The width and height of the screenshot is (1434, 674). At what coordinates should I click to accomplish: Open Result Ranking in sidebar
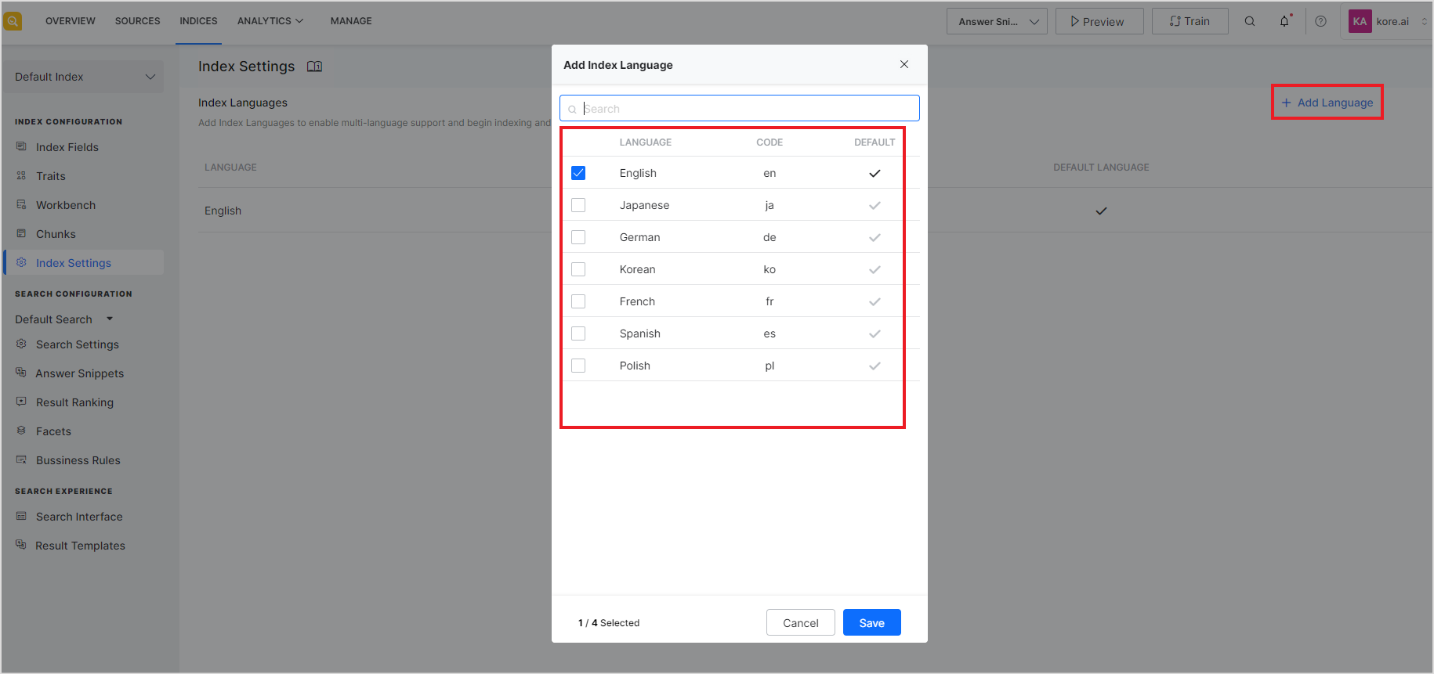coord(74,402)
